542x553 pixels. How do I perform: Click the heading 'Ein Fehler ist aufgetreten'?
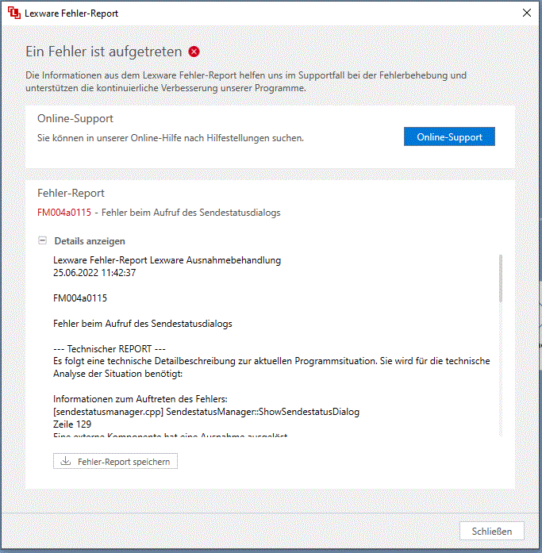pos(103,52)
